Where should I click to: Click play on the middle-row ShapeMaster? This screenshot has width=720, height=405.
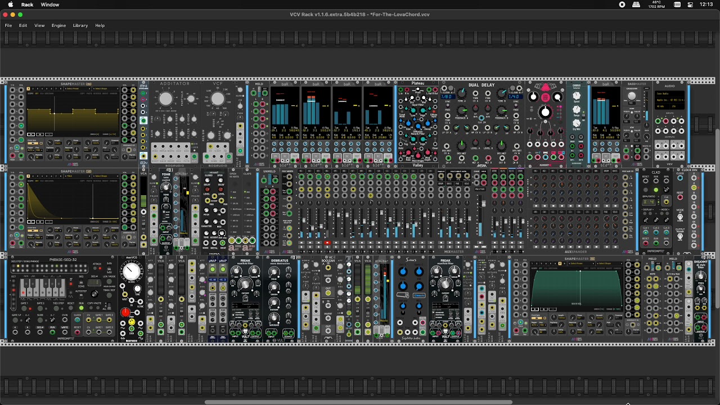(x=30, y=222)
